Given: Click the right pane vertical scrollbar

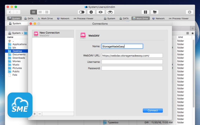Looking at the screenshot, I should pos(193,73).
